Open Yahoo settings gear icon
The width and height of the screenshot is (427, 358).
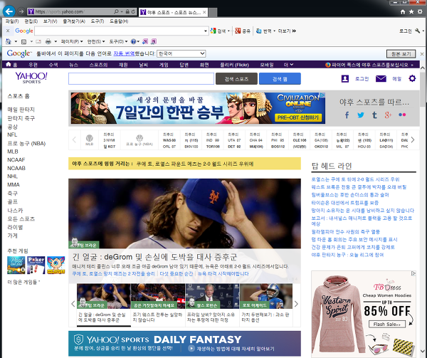[x=412, y=78]
